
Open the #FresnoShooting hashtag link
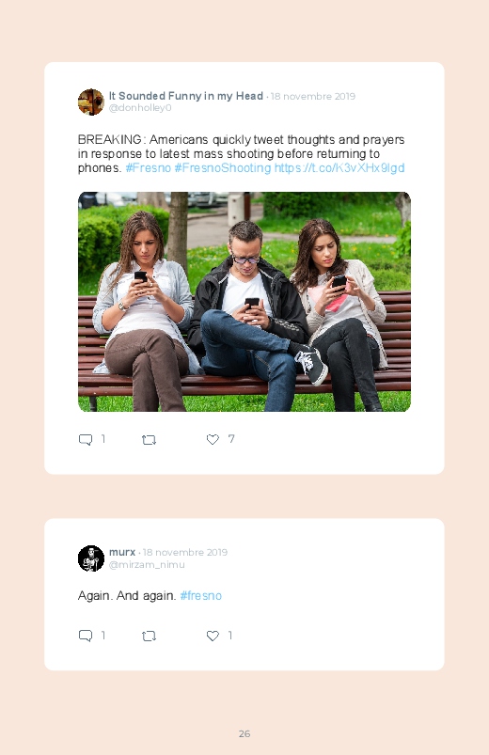[223, 168]
